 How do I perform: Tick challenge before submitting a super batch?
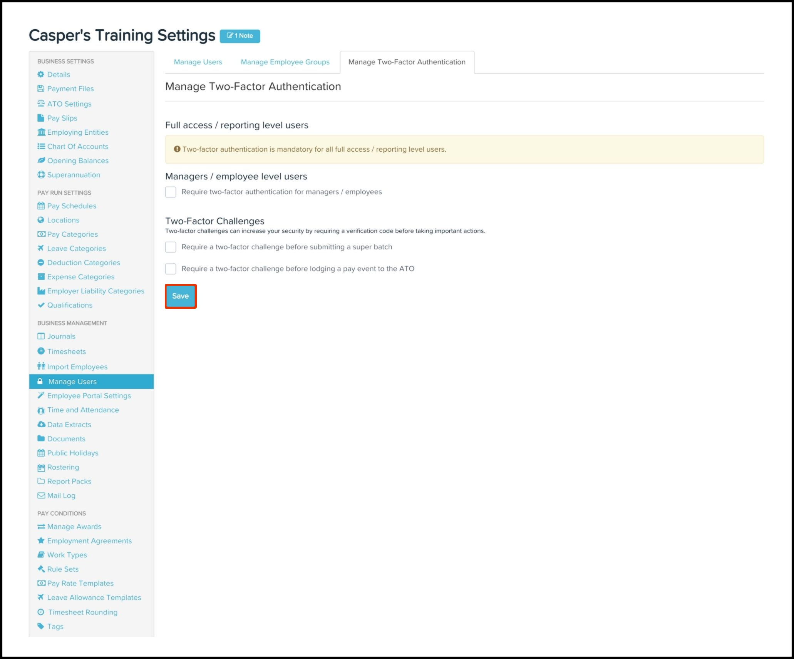tap(171, 247)
